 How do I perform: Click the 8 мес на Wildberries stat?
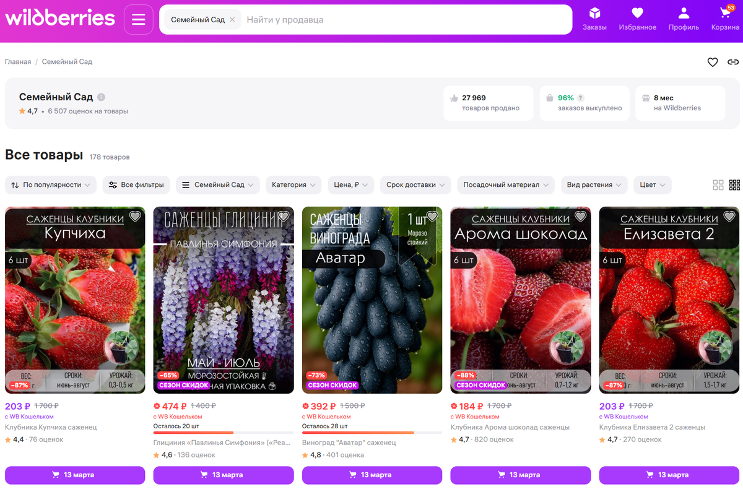coord(680,103)
